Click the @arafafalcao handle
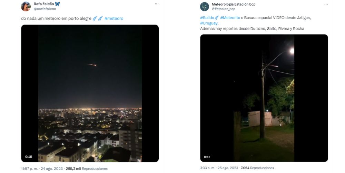 point(45,9)
